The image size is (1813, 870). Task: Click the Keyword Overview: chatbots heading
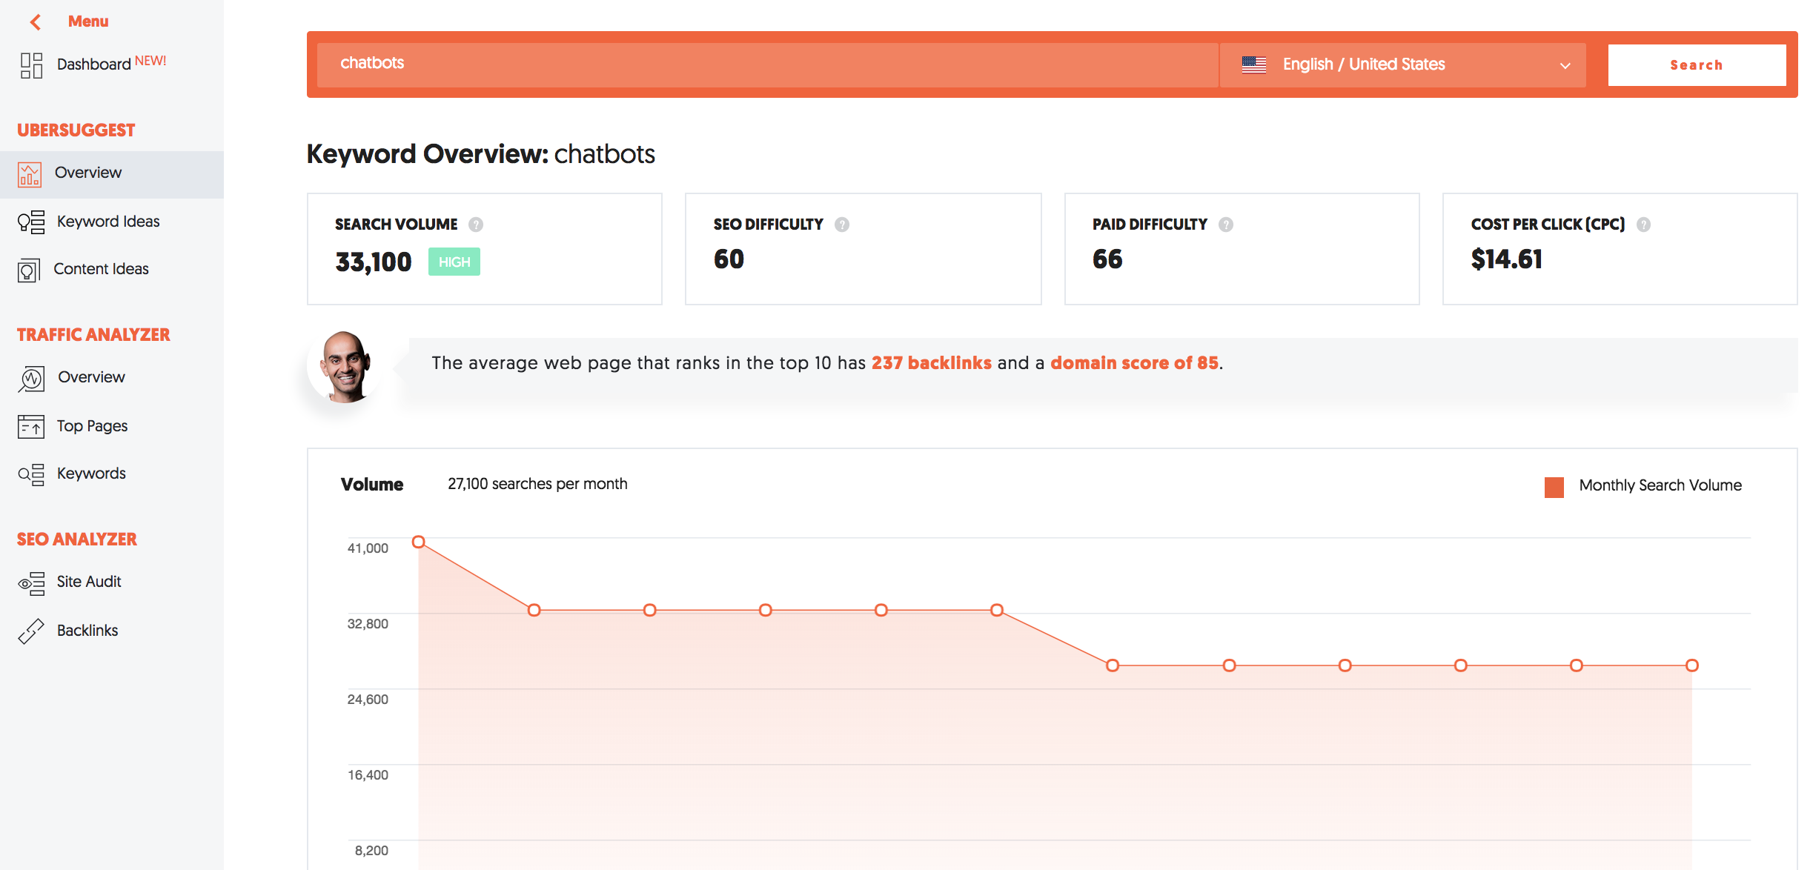(481, 154)
